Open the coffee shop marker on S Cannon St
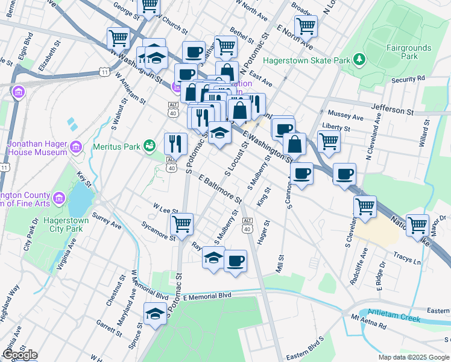The width and height of the screenshot is (451, 362). coord(301,173)
